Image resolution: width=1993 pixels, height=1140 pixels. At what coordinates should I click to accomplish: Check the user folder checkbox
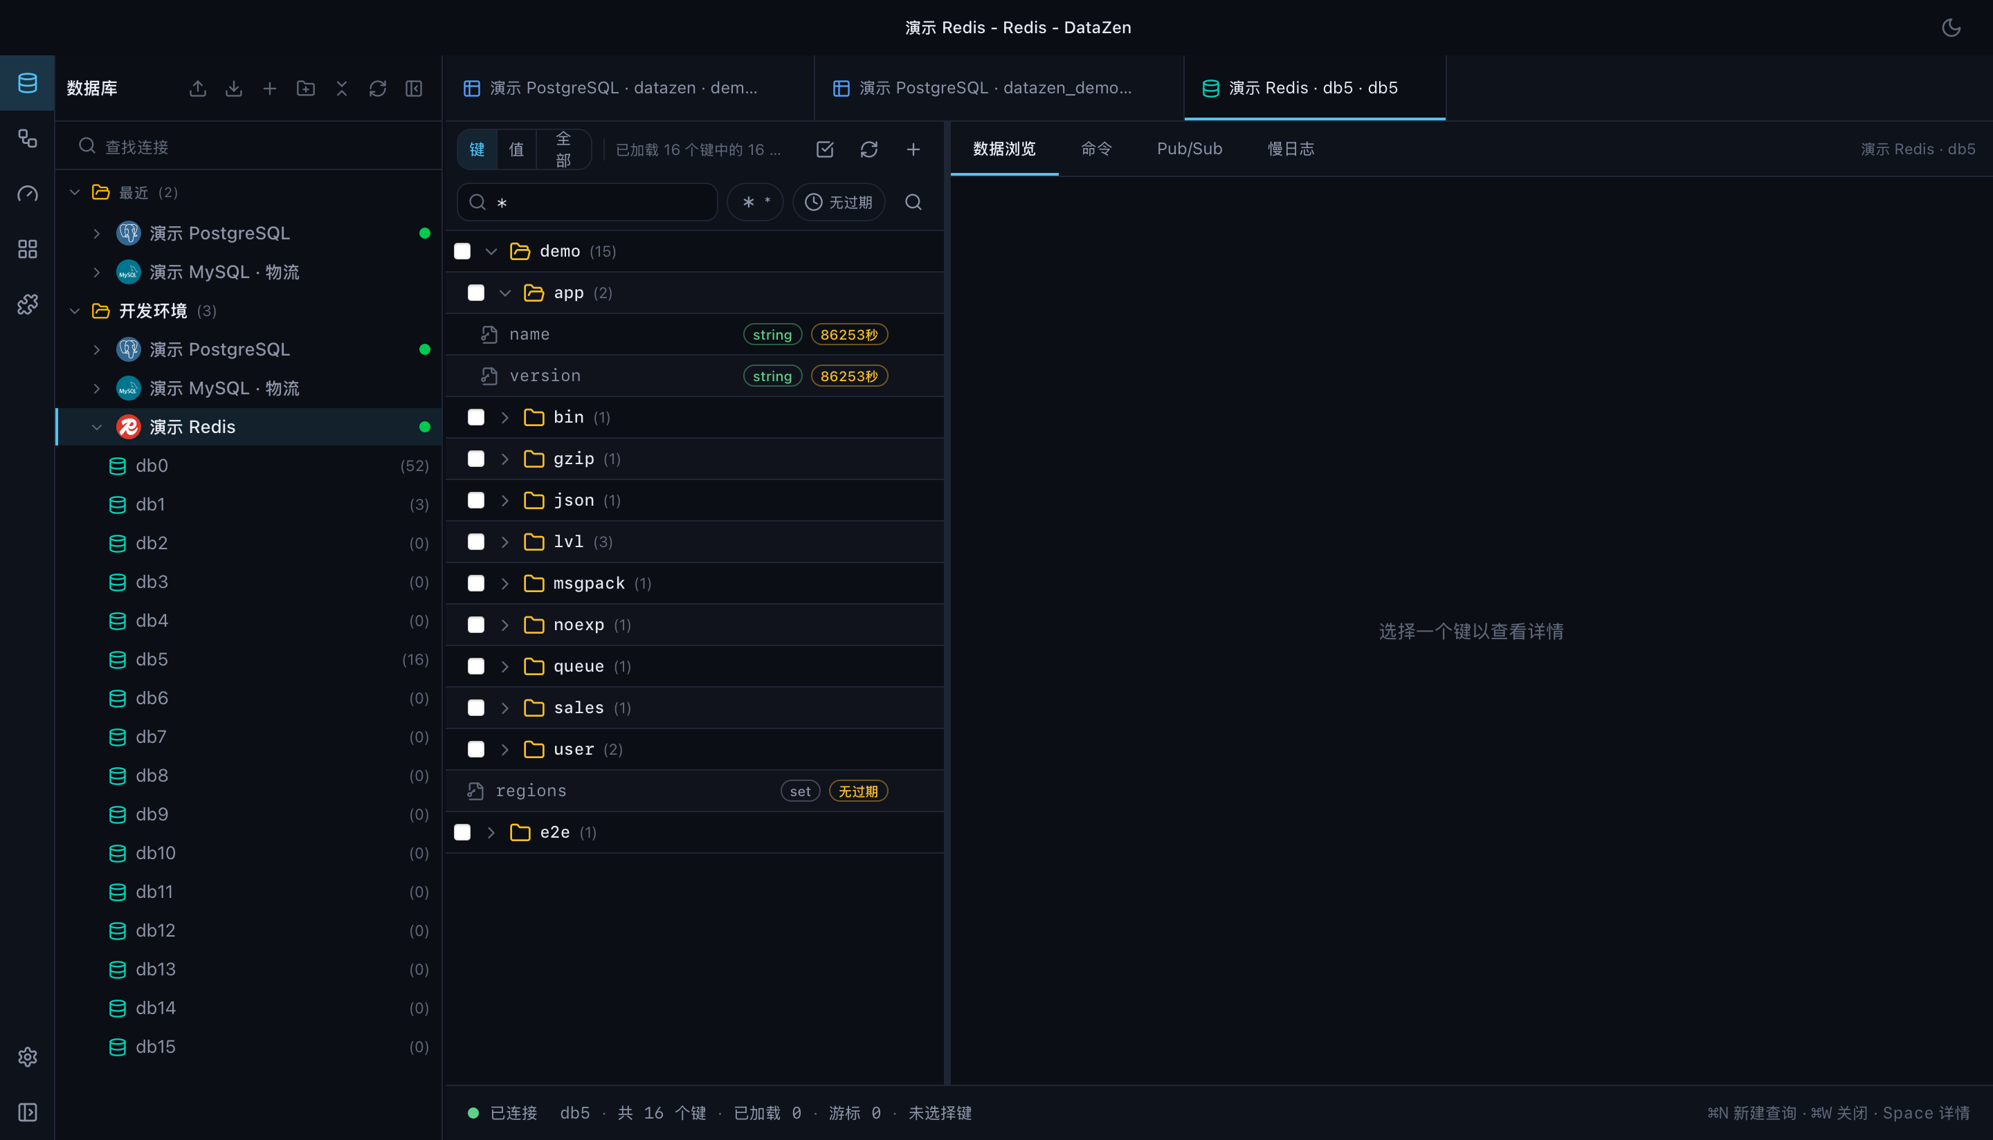coord(476,749)
